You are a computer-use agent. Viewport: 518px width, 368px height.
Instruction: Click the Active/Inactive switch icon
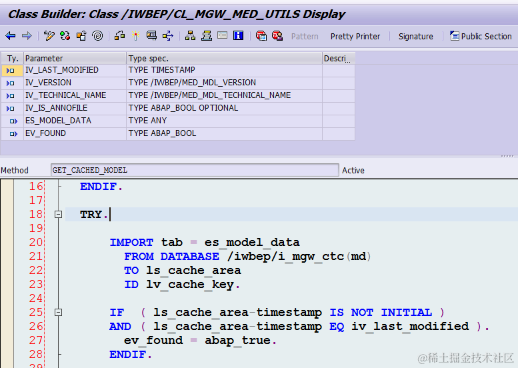pos(65,36)
